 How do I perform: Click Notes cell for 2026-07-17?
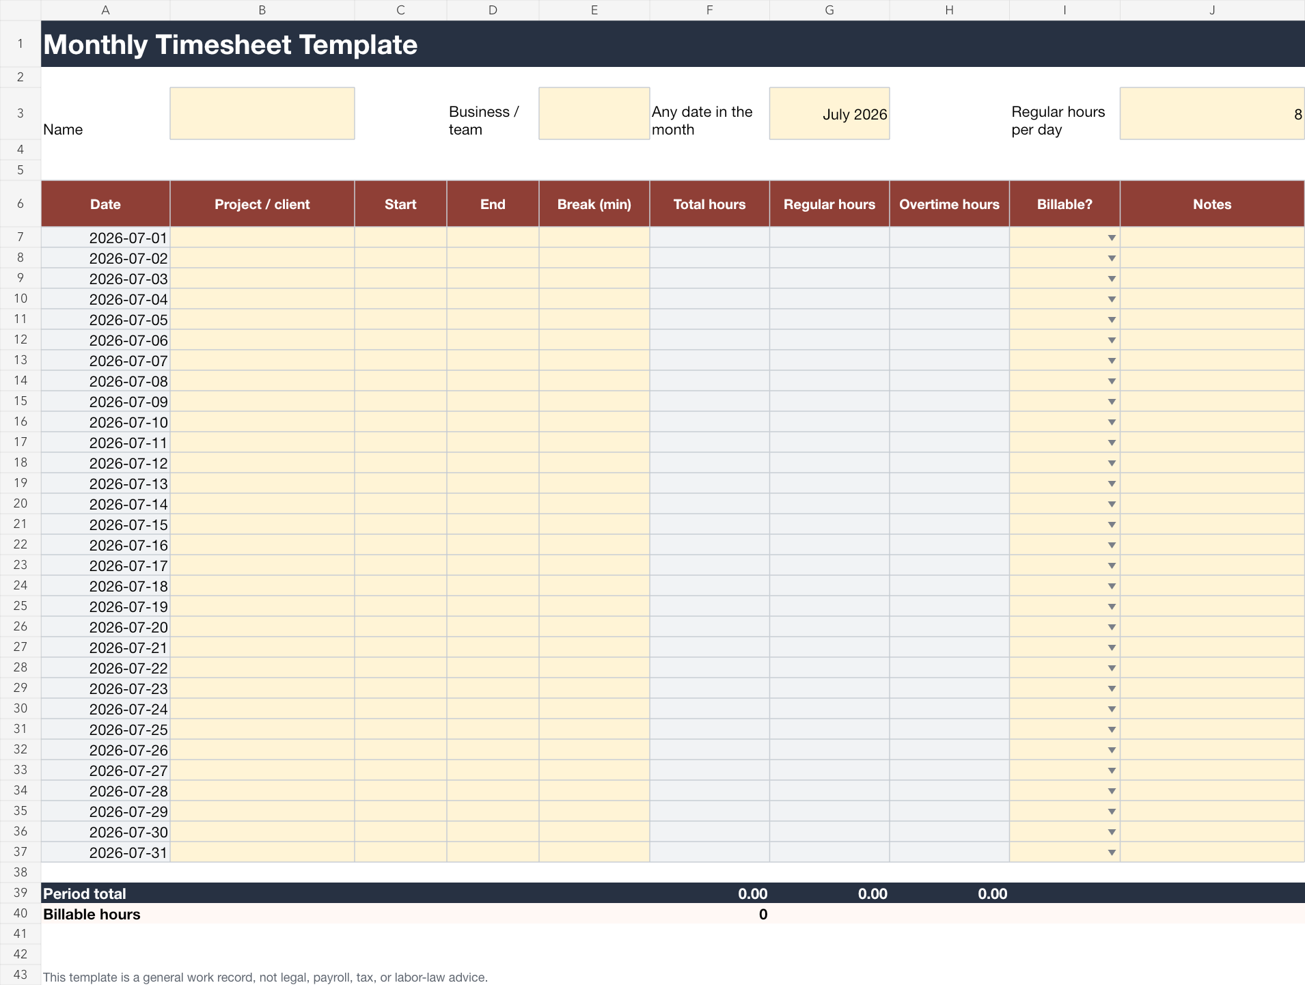(x=1212, y=566)
